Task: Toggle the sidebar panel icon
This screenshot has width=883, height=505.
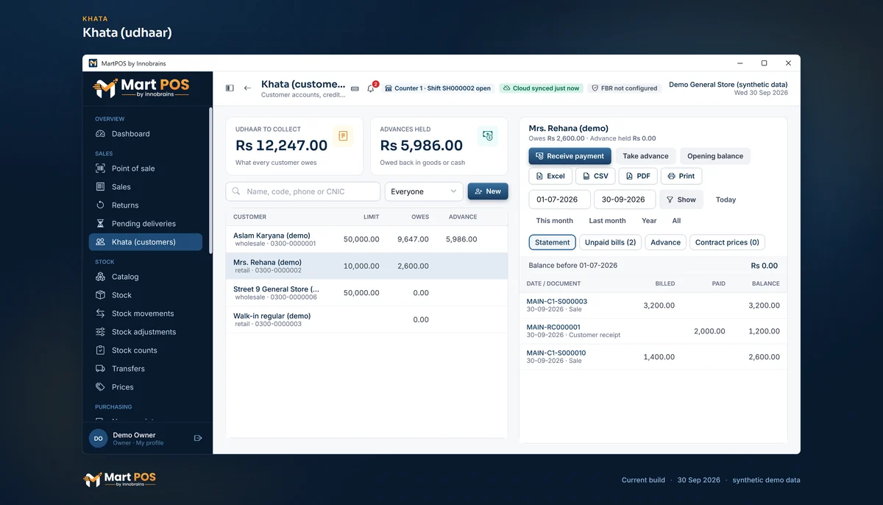Action: (230, 88)
